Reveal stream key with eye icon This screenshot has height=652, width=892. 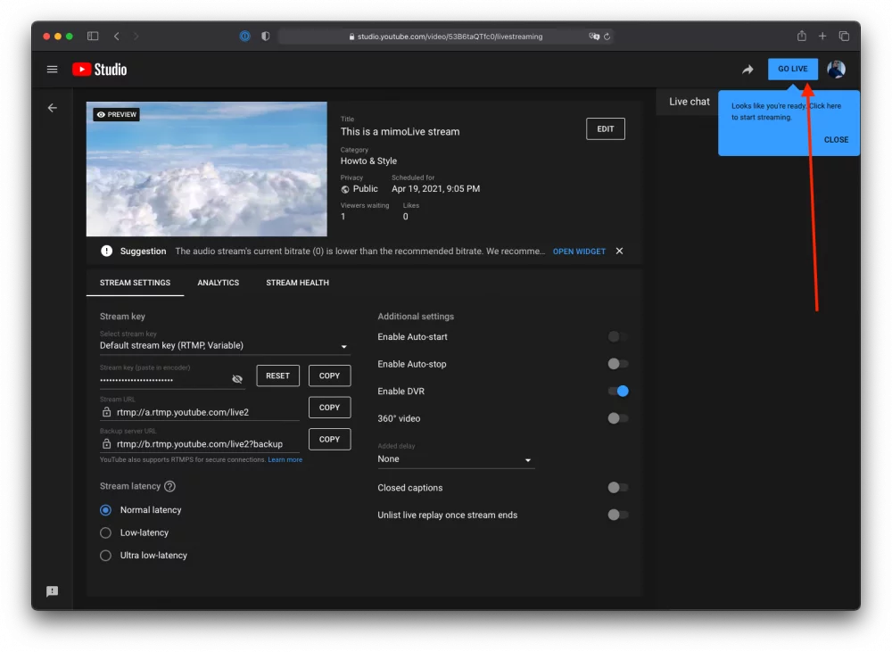click(237, 379)
